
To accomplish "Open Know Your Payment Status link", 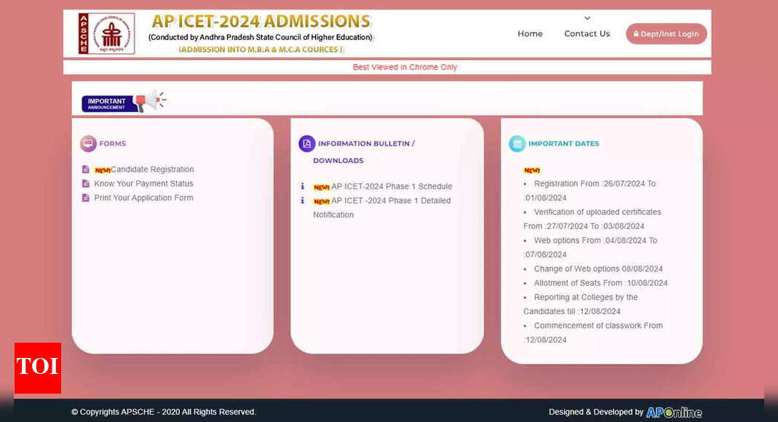I will point(143,183).
